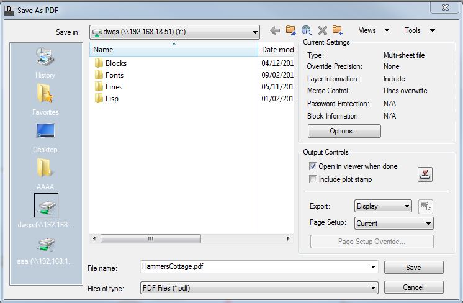463x303 pixels.
Task: Open the Fonts folder
Action: pyautogui.click(x=109, y=75)
